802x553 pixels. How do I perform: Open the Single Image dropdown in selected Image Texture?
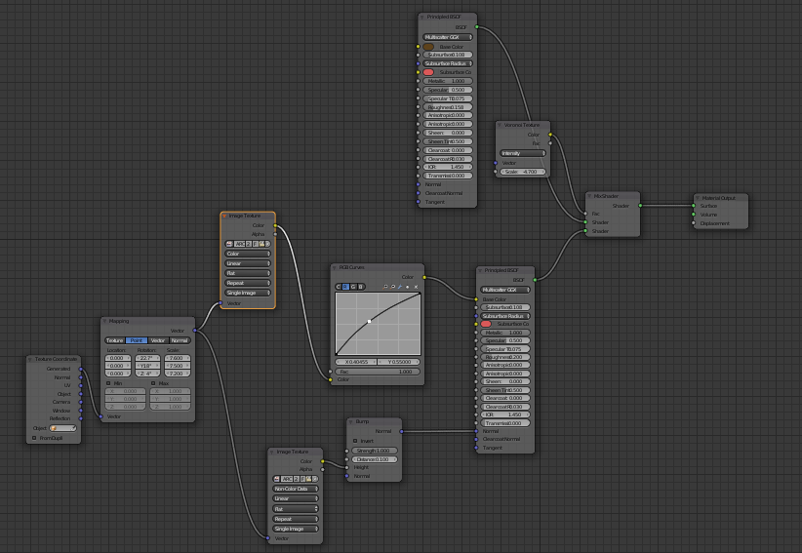248,293
